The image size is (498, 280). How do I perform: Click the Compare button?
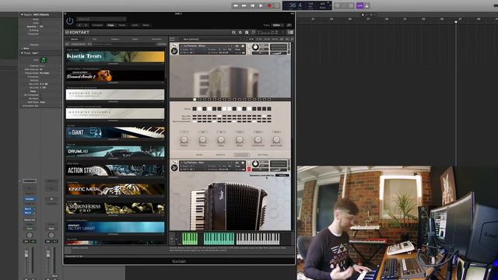[97, 25]
